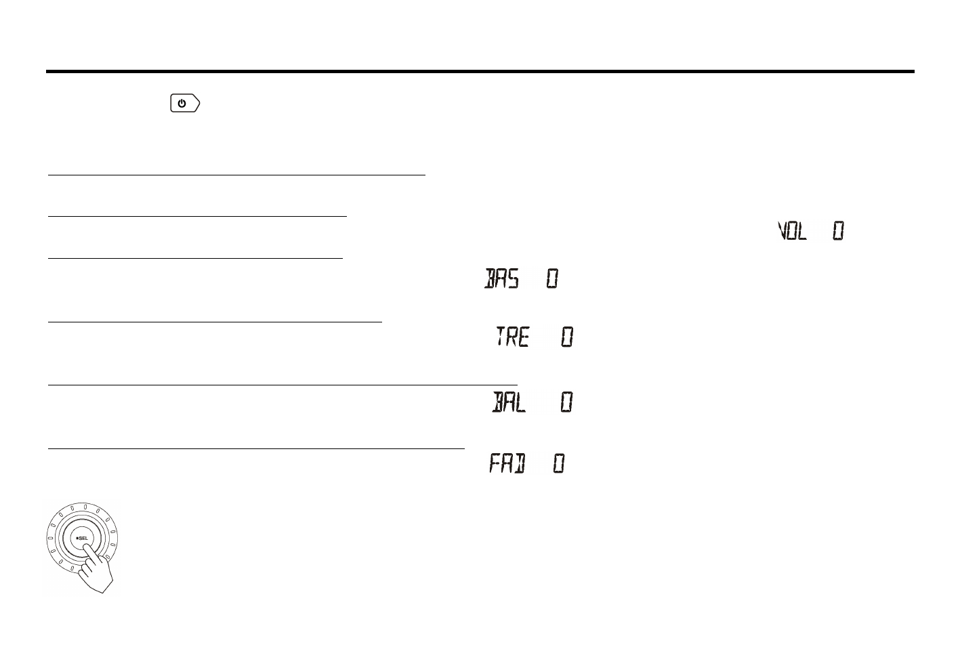The image size is (960, 653).
Task: Click the small square dot beside SEL
Action: (x=77, y=539)
